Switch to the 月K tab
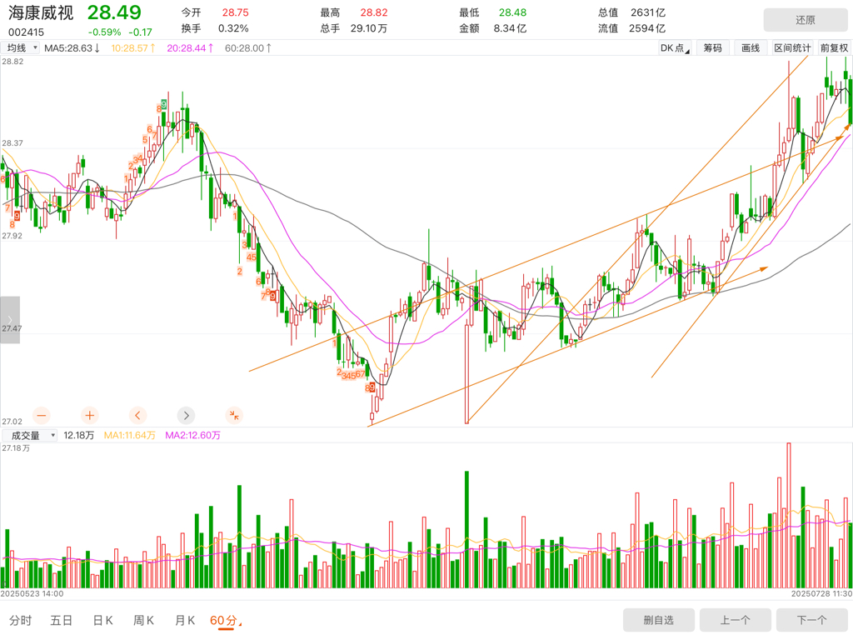This screenshot has height=640, width=853. [x=185, y=620]
